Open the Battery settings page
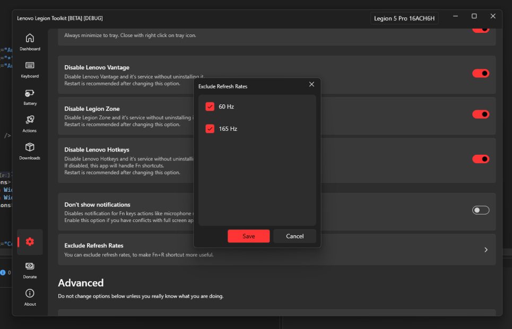Screen dimensions: 512x329 30,96
